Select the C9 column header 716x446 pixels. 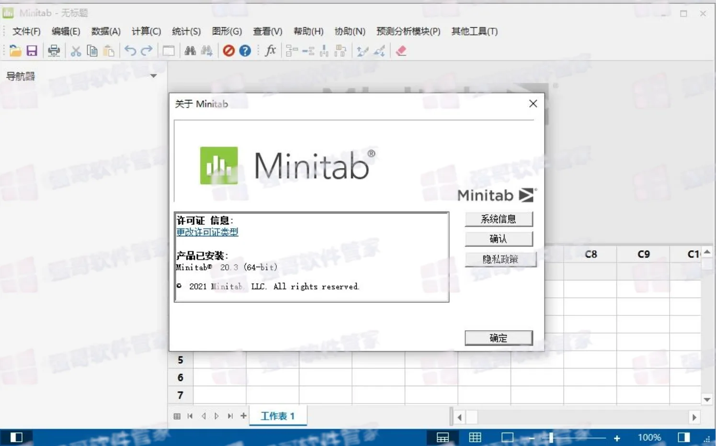tap(644, 255)
